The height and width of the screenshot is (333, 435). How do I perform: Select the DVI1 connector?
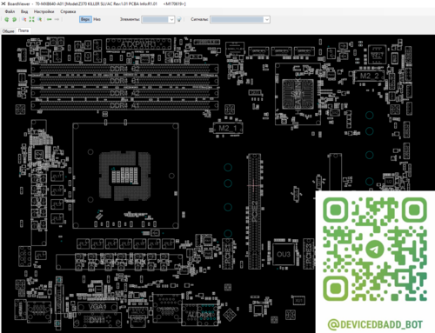point(97,320)
